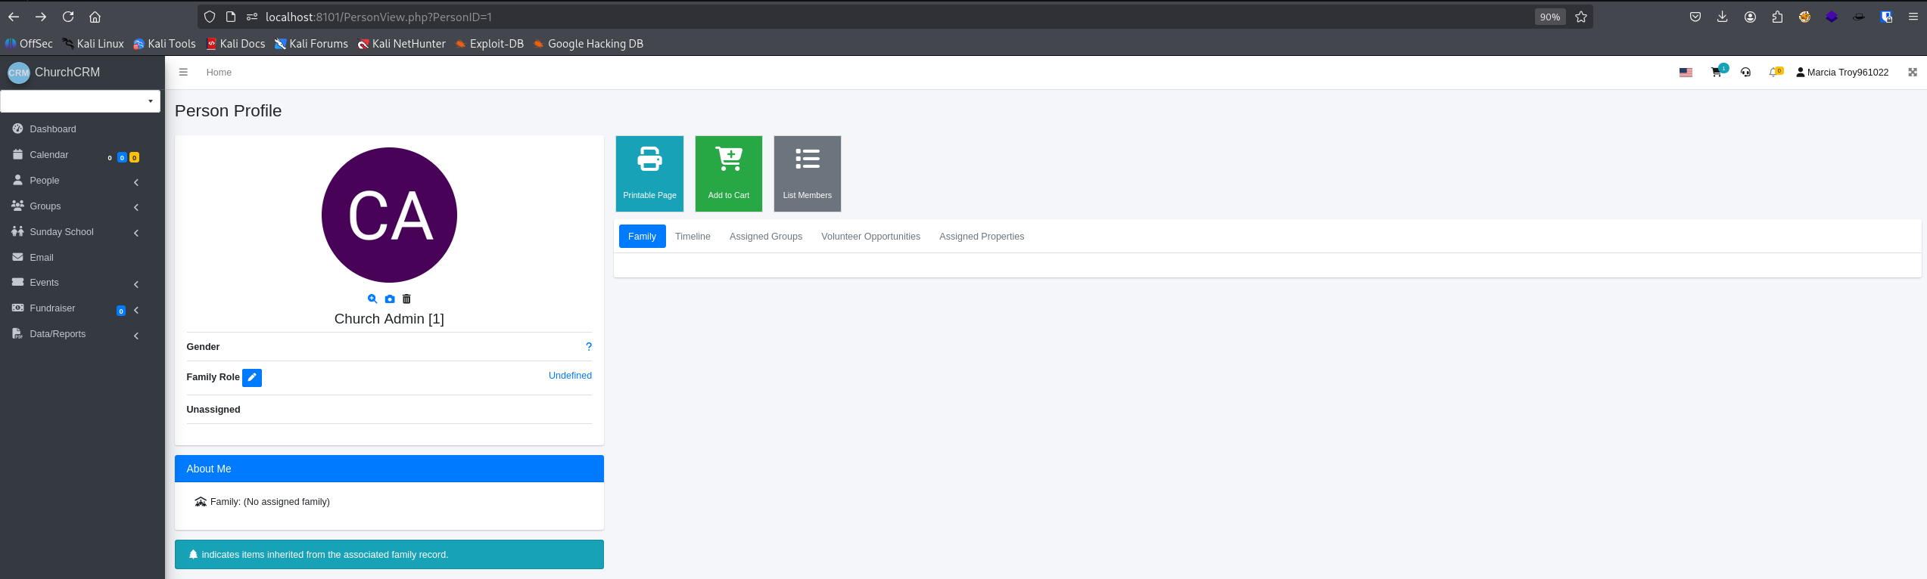
Task: Open the notifications bell
Action: tap(1773, 73)
